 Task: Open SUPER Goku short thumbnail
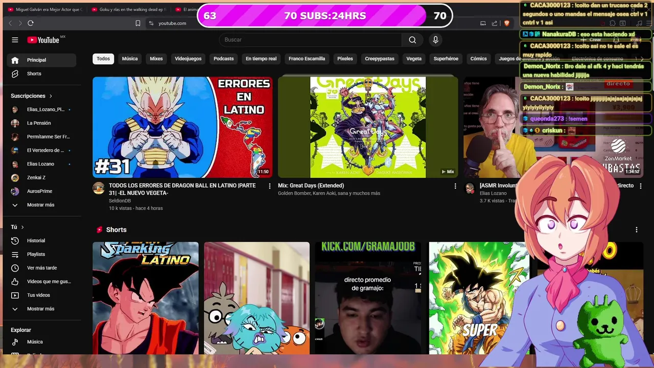click(479, 298)
